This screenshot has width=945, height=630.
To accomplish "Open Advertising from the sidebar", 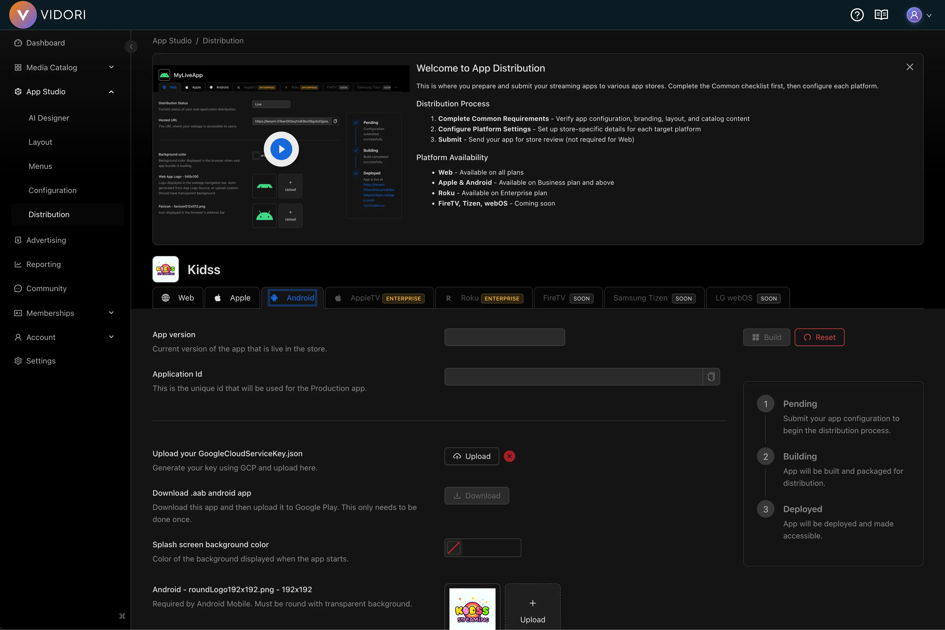I will [46, 240].
